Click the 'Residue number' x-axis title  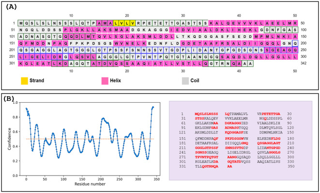pyautogui.click(x=90, y=184)
